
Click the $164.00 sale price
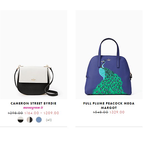(x=32, y=113)
